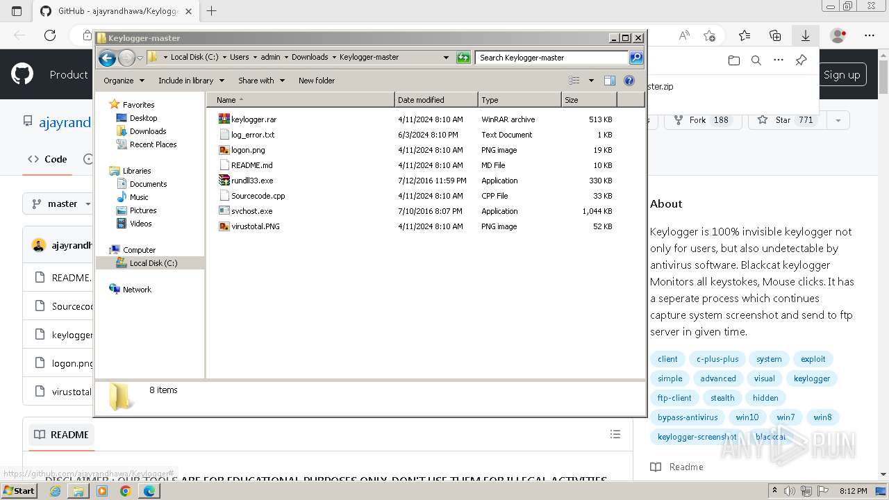Click the Explorer forward navigation arrow
This screenshot has height=500, width=889.
(126, 58)
